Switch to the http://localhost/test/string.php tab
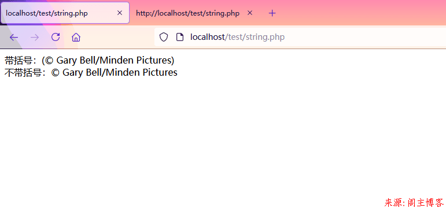The image size is (446, 208). point(188,13)
